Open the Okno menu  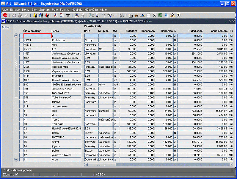coord(103,10)
